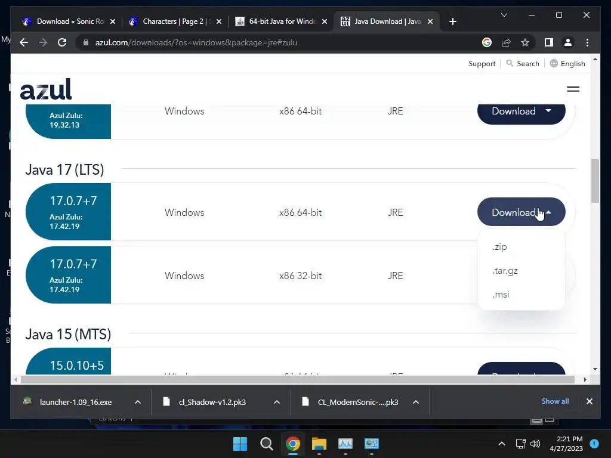The image size is (611, 458).
Task: Click horizontal scrollbar right arrow
Action: tap(585, 379)
